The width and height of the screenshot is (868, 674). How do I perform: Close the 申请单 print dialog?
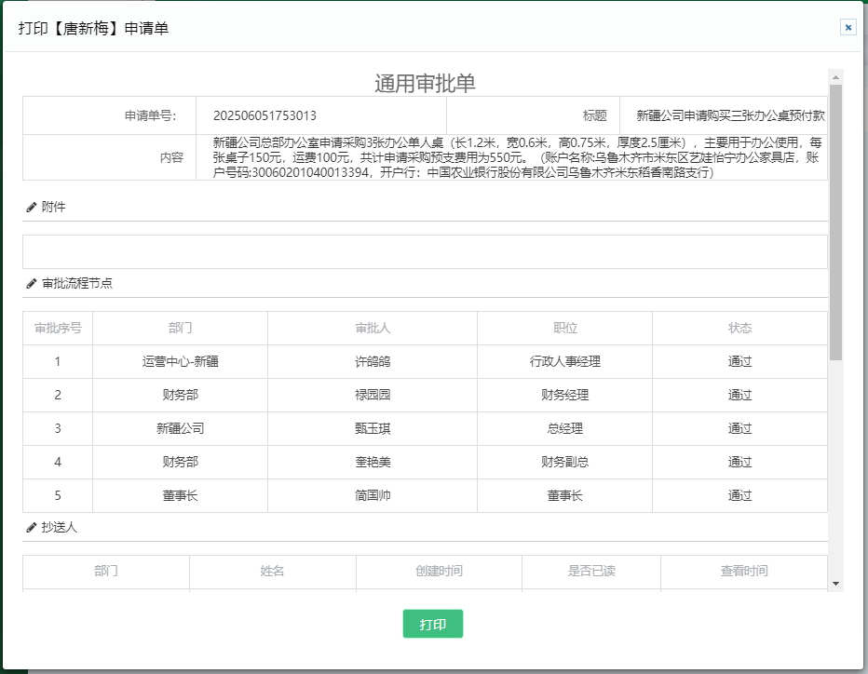(848, 27)
